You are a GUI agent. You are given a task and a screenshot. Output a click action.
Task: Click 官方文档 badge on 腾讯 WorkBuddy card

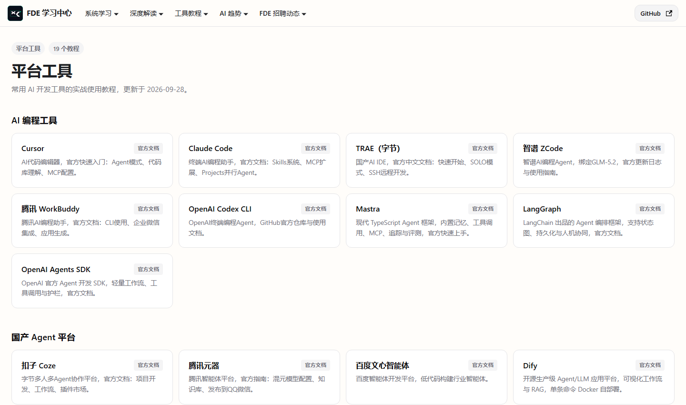point(149,209)
